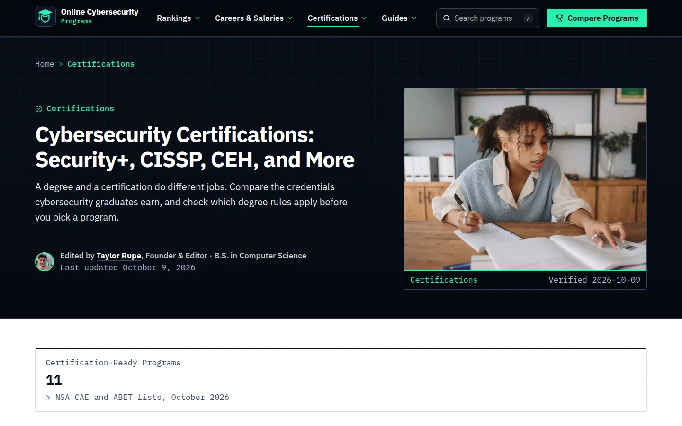Click the Certifications image caption label

[x=444, y=280]
